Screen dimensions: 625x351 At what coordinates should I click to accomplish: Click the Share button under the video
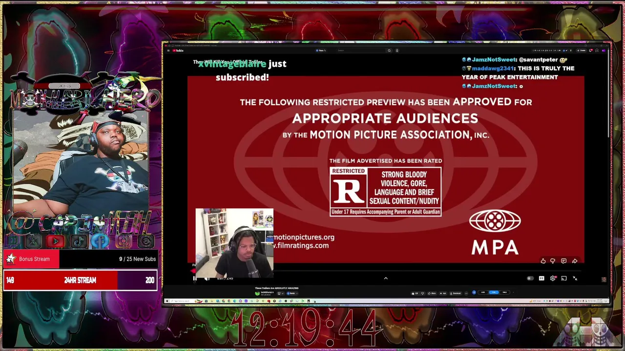pyautogui.click(x=432, y=293)
